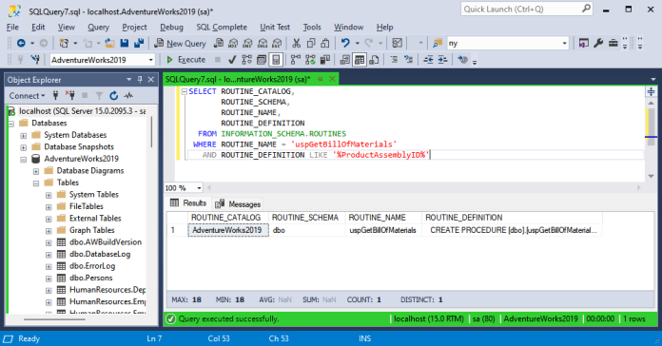The width and height of the screenshot is (662, 346).
Task: Click the MDX query icon
Action: tap(233, 43)
